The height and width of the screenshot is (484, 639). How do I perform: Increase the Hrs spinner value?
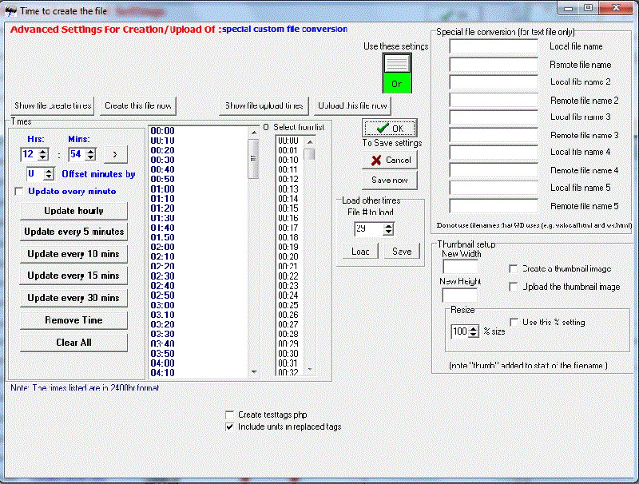pos(43,152)
